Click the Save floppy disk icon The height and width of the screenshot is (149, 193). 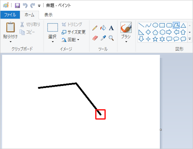click(x=17, y=5)
